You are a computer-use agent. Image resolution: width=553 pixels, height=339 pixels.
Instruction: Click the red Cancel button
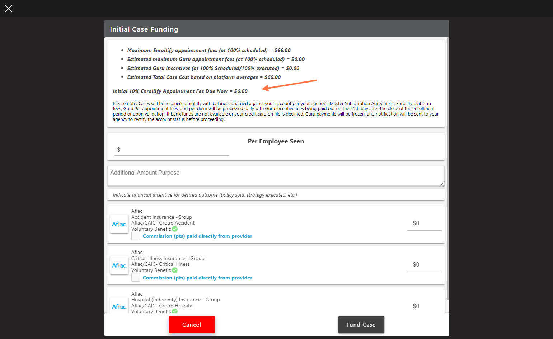coord(192,325)
